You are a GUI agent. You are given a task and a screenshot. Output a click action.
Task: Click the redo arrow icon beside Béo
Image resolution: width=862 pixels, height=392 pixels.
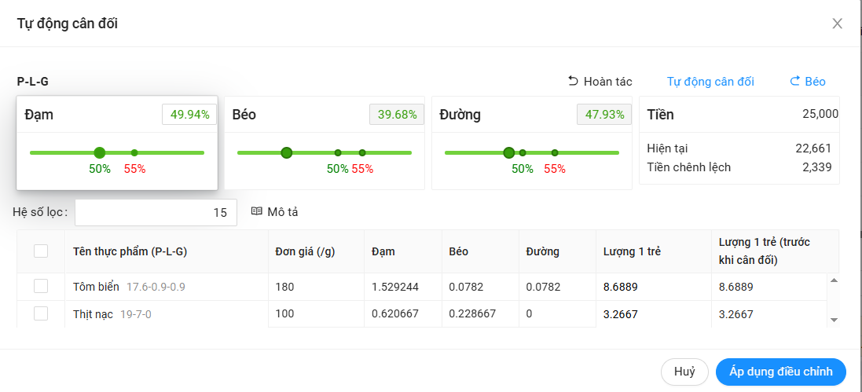(x=794, y=81)
